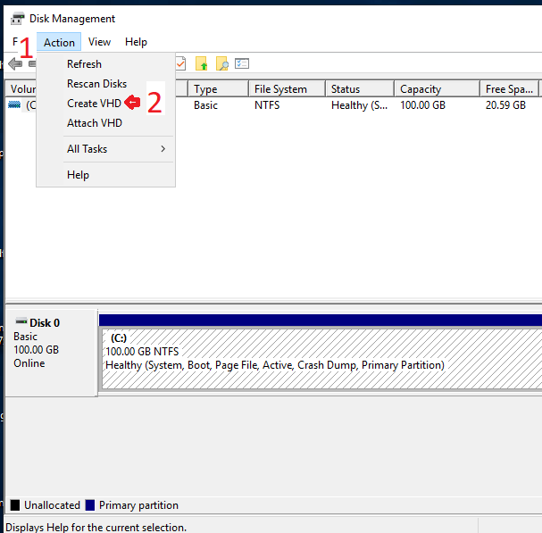
Task: Sort by the File System column header
Action: [287, 89]
